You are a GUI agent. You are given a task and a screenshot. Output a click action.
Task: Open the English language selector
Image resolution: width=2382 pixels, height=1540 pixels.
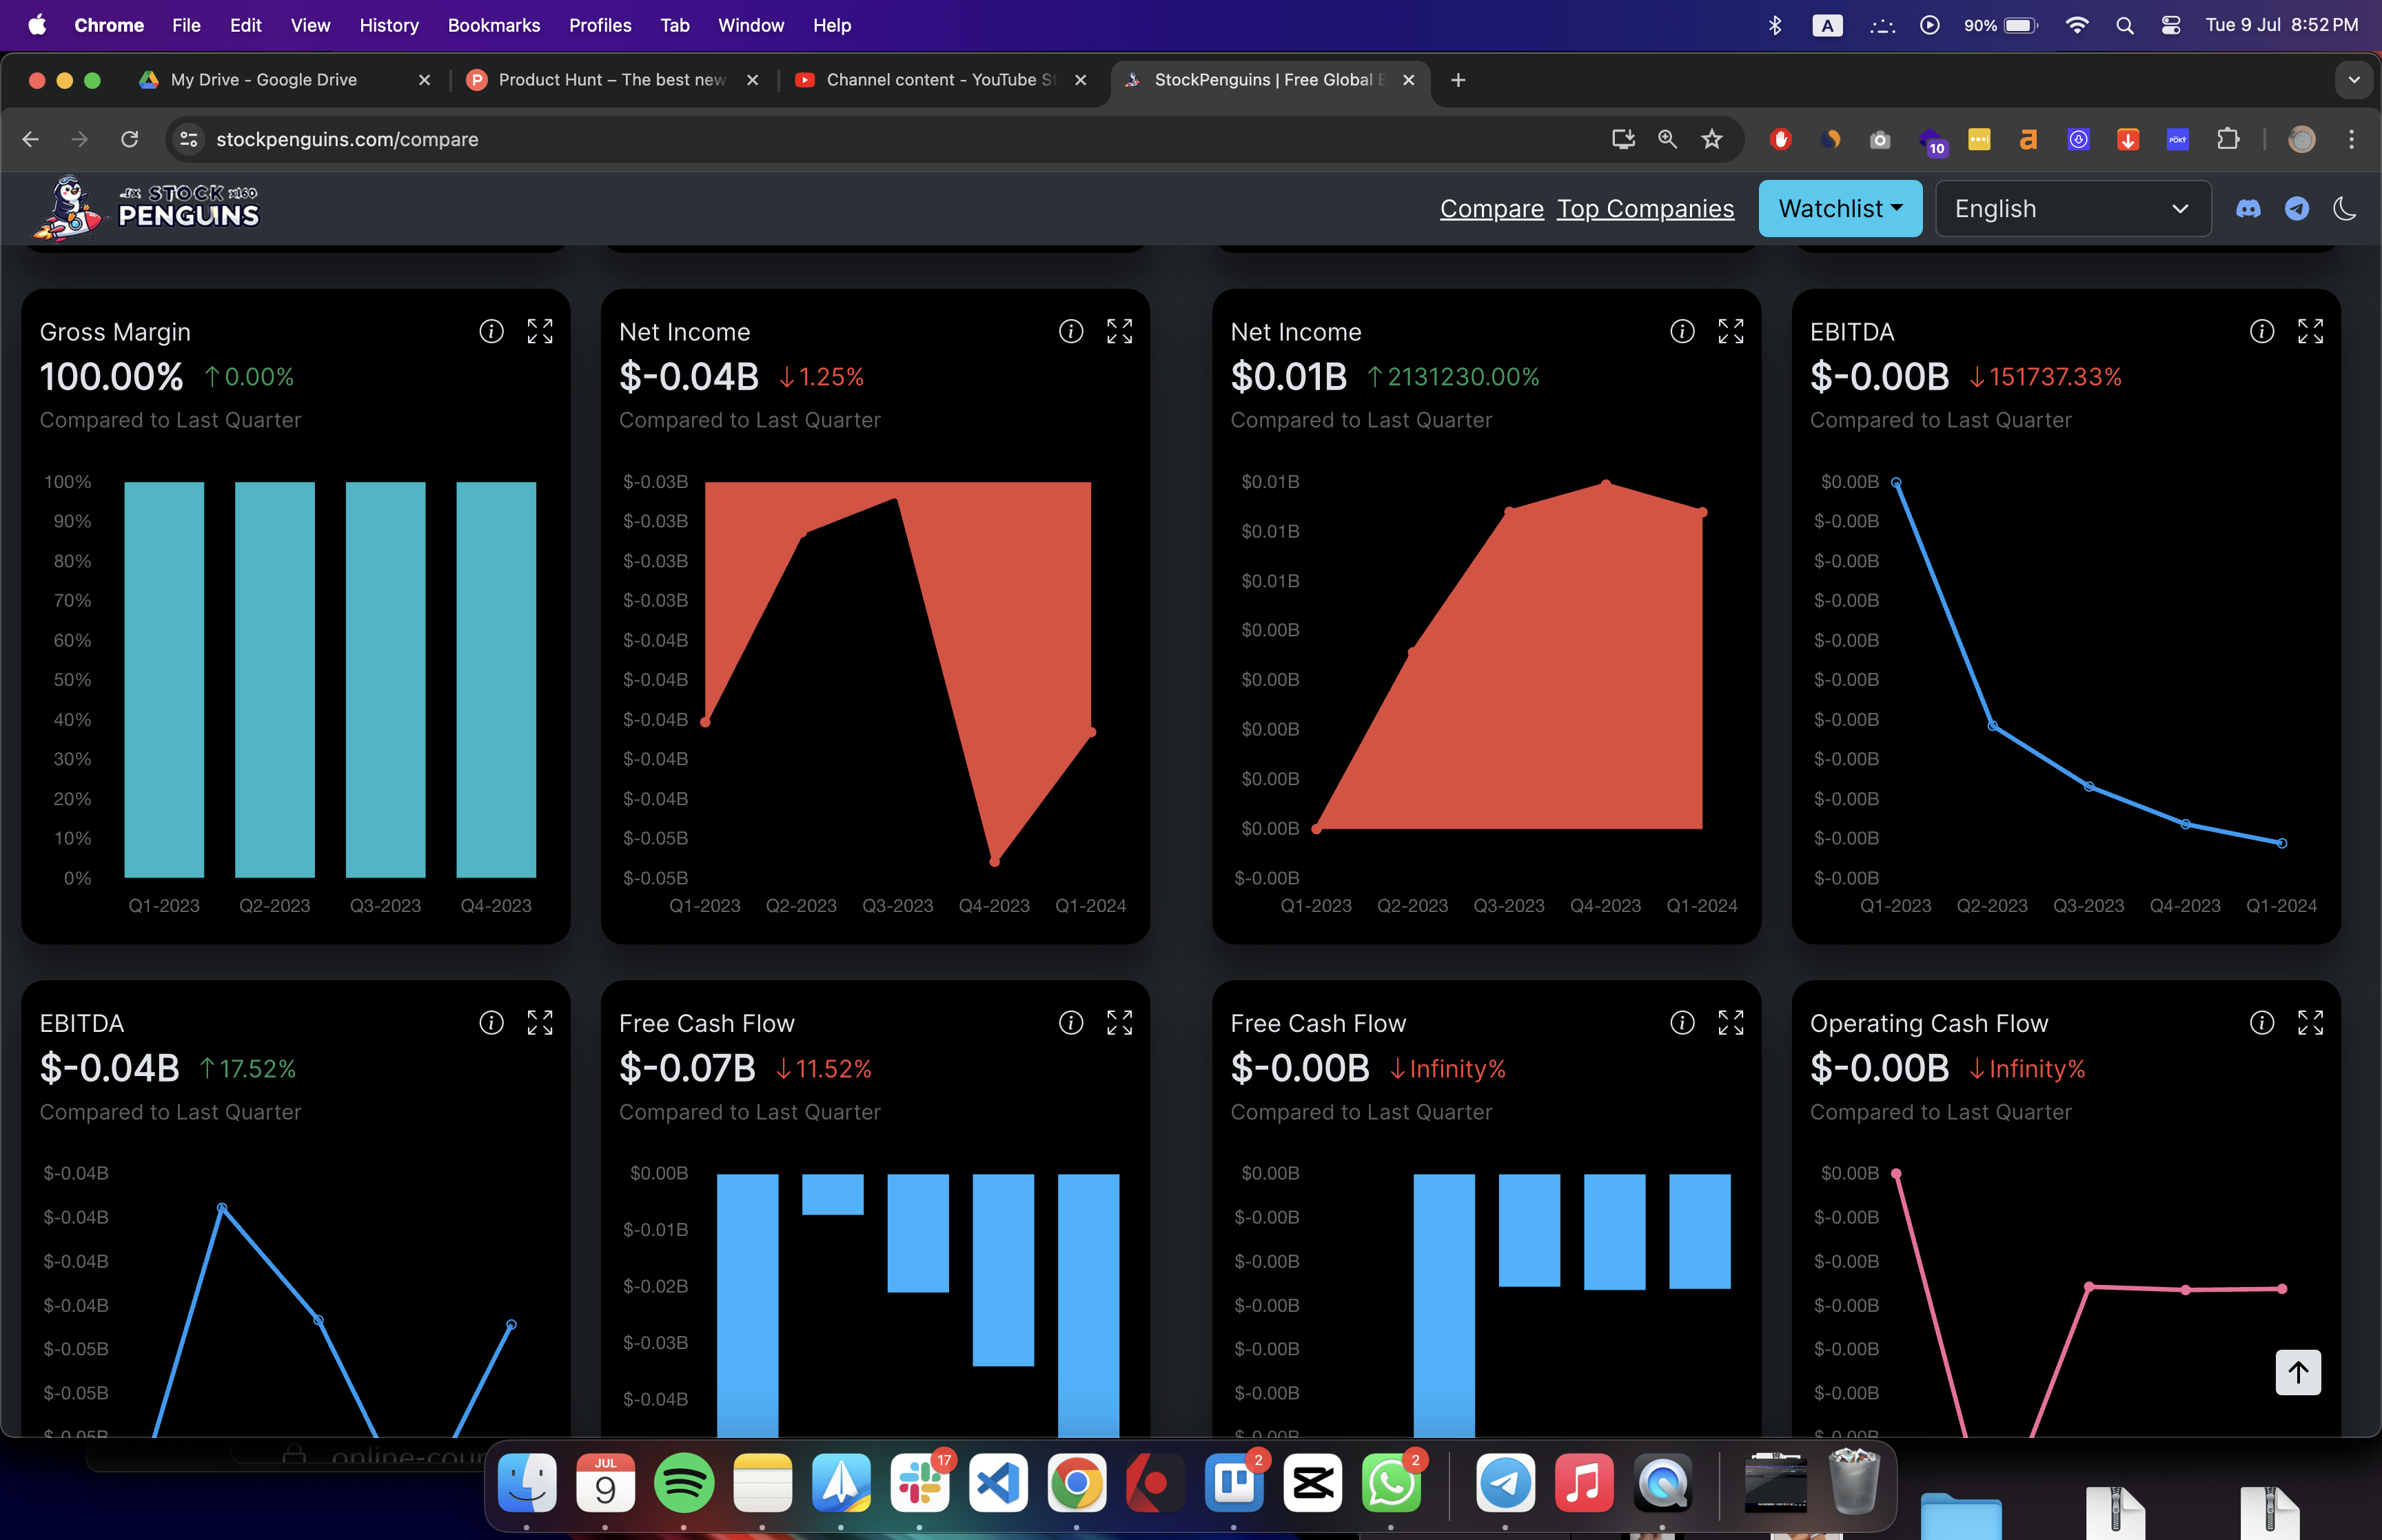click(x=2073, y=209)
